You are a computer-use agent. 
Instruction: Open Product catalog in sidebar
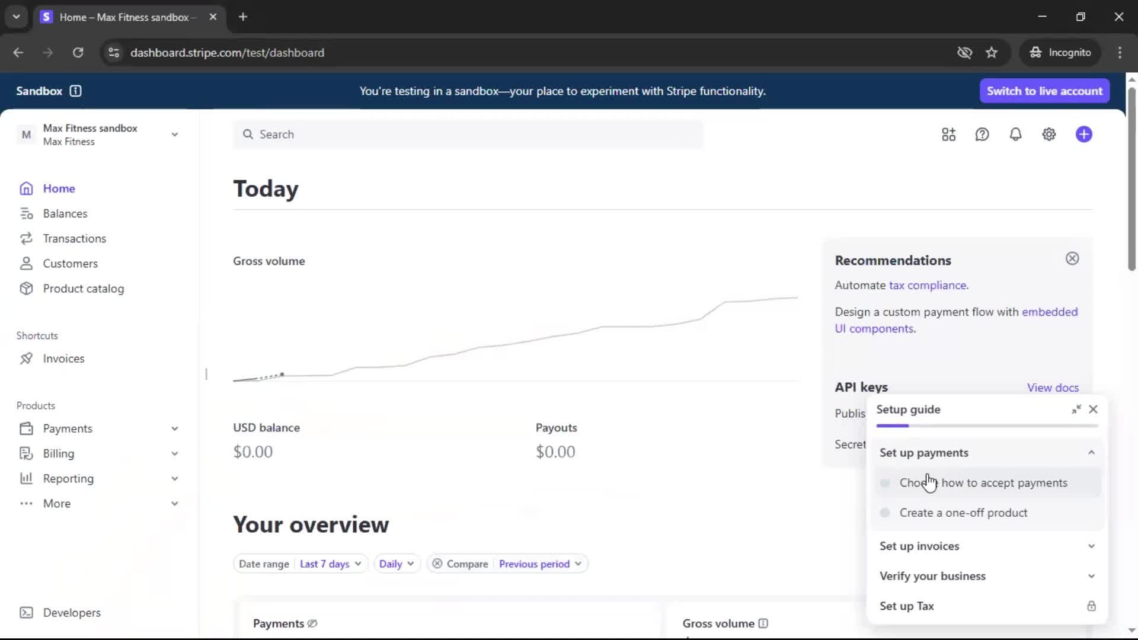point(83,289)
